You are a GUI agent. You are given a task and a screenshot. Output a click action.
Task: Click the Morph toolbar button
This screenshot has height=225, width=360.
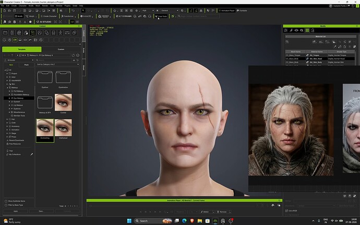[30, 16]
